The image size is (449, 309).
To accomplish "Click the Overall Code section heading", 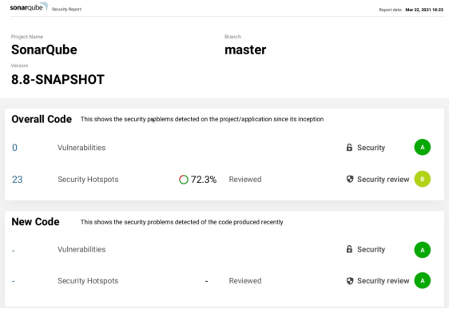I will click(x=42, y=119).
